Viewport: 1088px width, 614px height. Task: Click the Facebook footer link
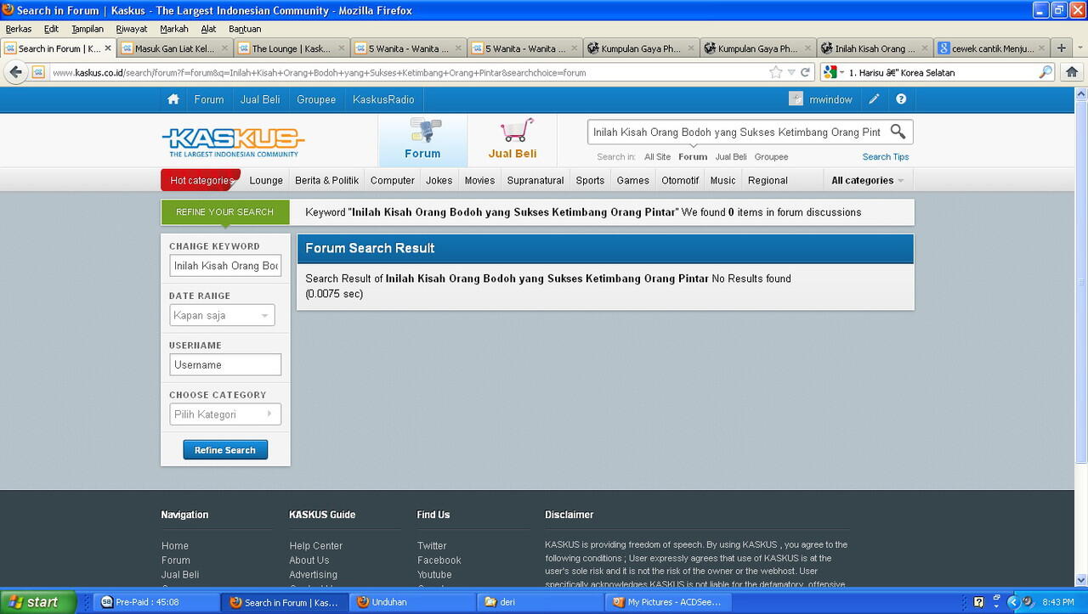[x=439, y=560]
